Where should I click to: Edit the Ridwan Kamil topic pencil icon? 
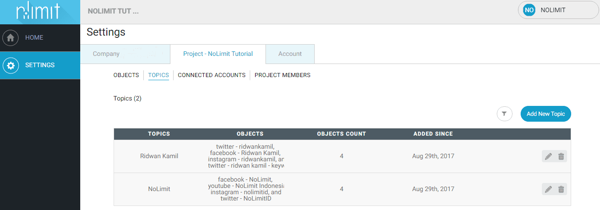(548, 156)
